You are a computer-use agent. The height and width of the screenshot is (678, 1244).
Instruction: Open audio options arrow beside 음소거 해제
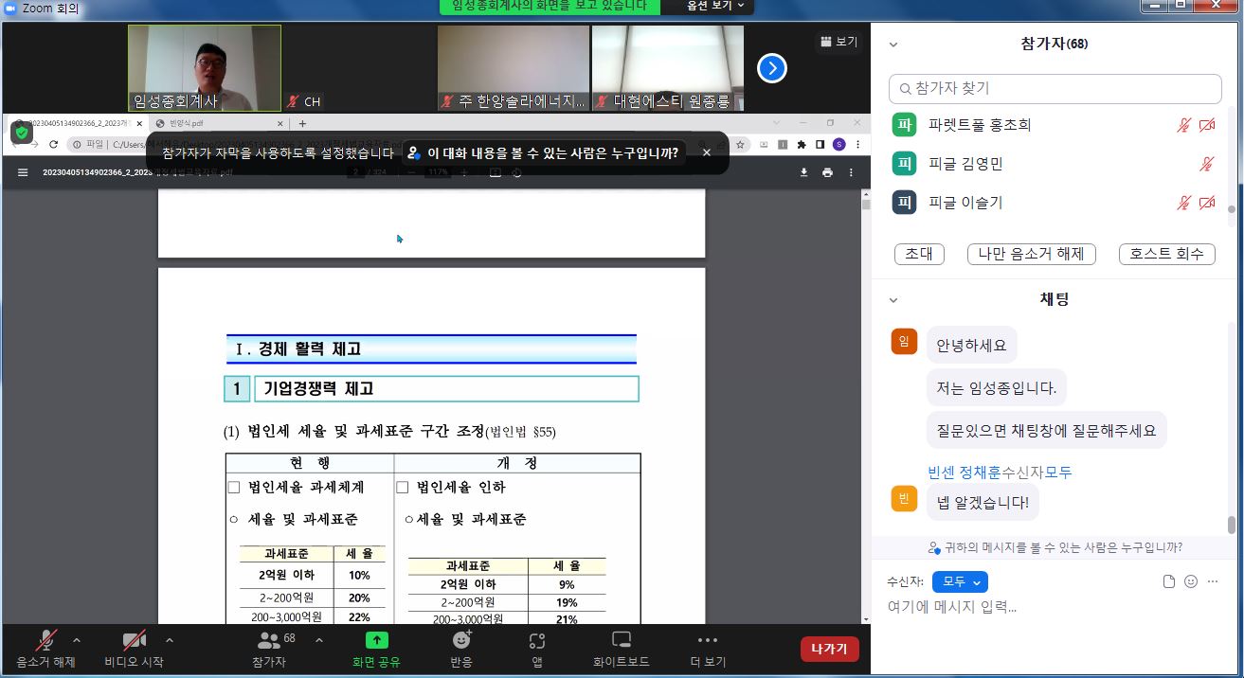tap(77, 640)
